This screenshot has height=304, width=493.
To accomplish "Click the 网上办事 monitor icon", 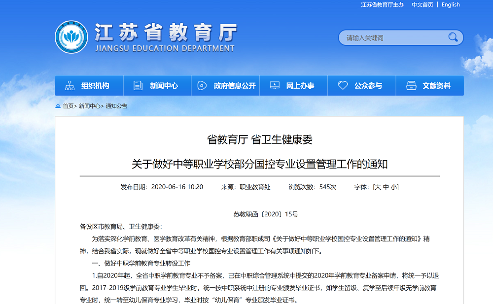I will [x=275, y=86].
